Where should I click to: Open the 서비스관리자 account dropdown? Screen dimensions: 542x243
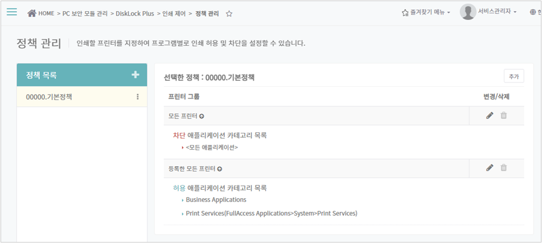(498, 12)
